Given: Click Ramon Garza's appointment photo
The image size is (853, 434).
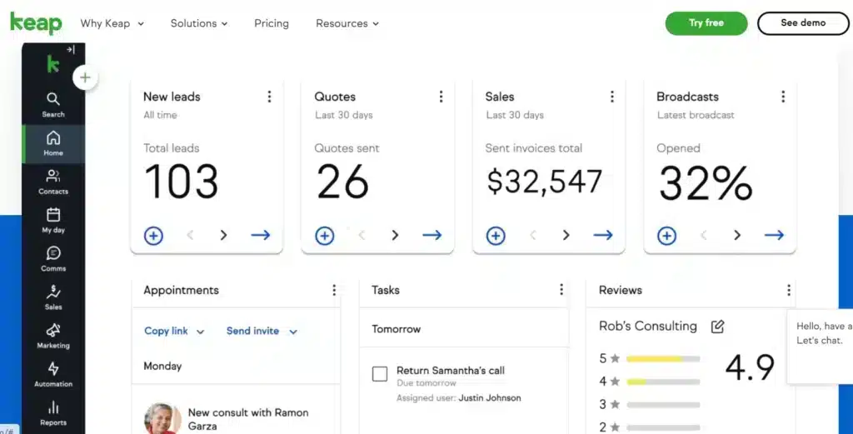Looking at the screenshot, I should [x=162, y=418].
